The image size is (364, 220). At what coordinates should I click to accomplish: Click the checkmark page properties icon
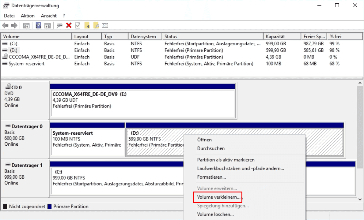(x=78, y=25)
